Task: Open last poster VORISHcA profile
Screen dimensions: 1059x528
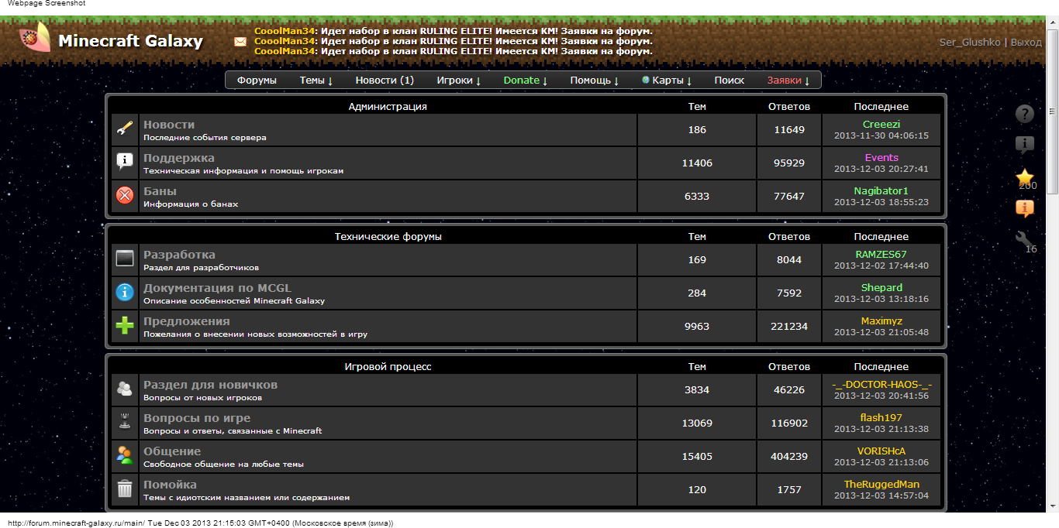Action: [x=881, y=451]
